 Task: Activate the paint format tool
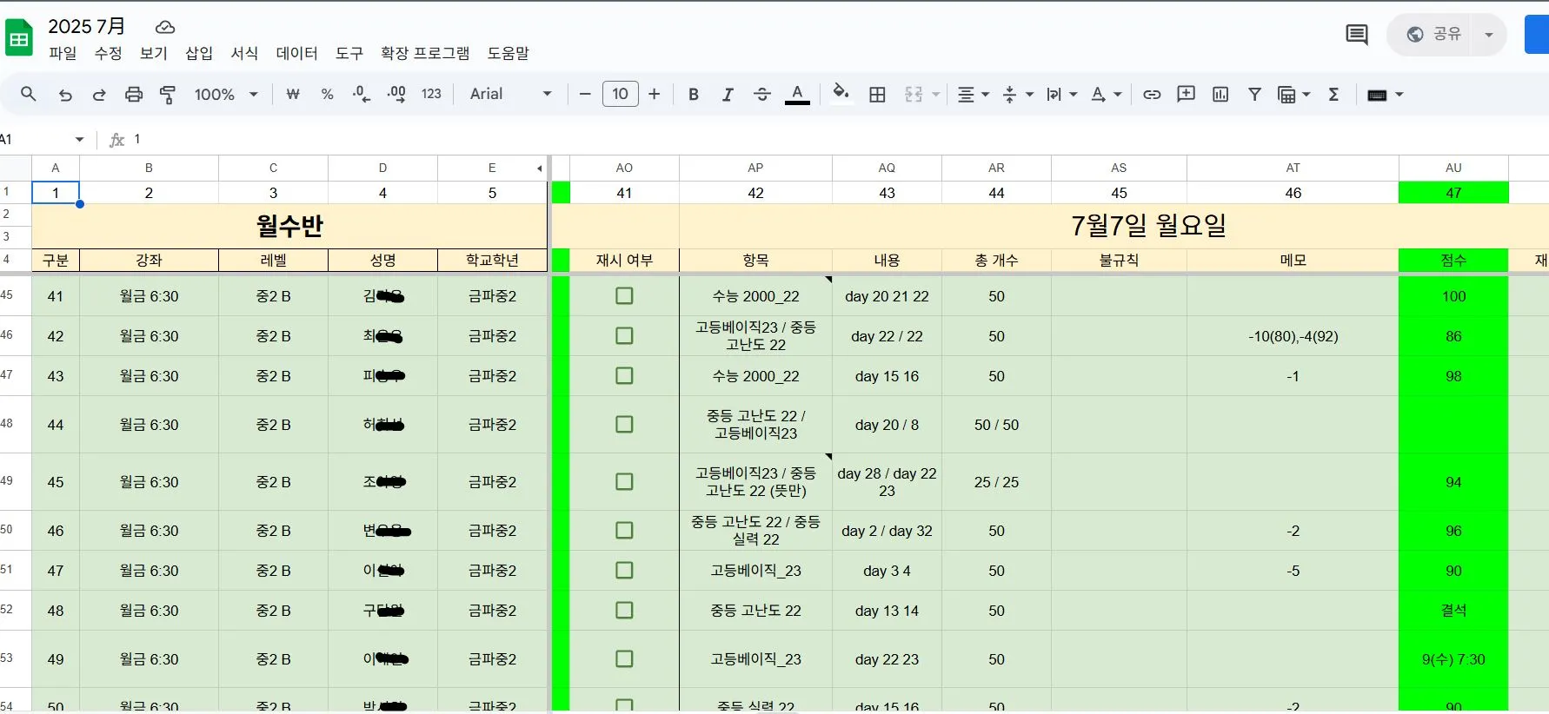coord(168,94)
